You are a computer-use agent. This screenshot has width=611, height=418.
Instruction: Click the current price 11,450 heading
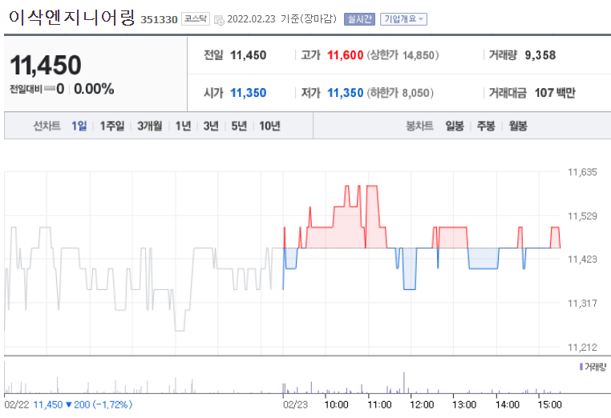[46, 65]
